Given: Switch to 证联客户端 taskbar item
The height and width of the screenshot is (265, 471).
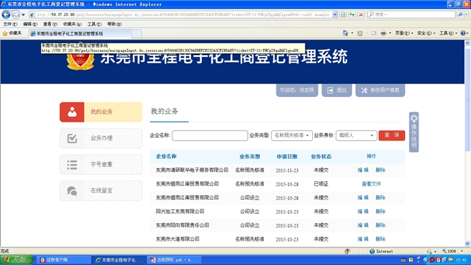Looking at the screenshot, I should click(x=64, y=260).
